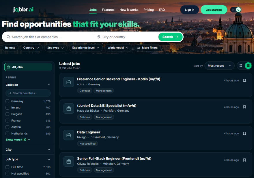The image size is (254, 178).
Task: Open the Country filter dropdown
Action: 31,48
